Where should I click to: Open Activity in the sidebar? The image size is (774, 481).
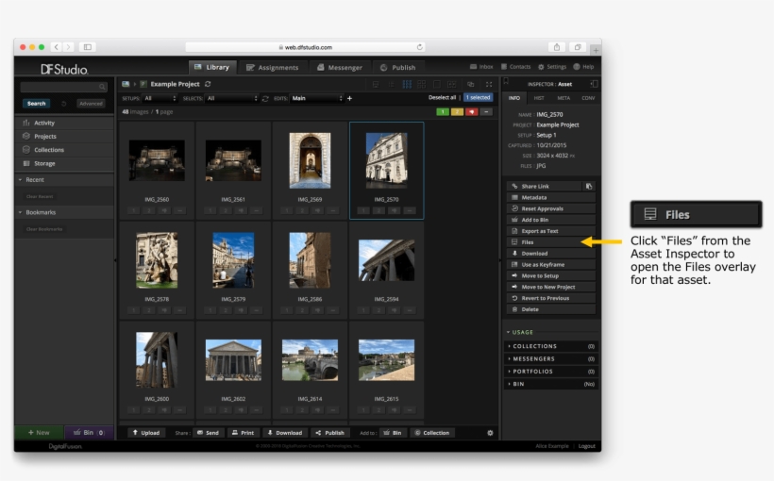point(64,123)
